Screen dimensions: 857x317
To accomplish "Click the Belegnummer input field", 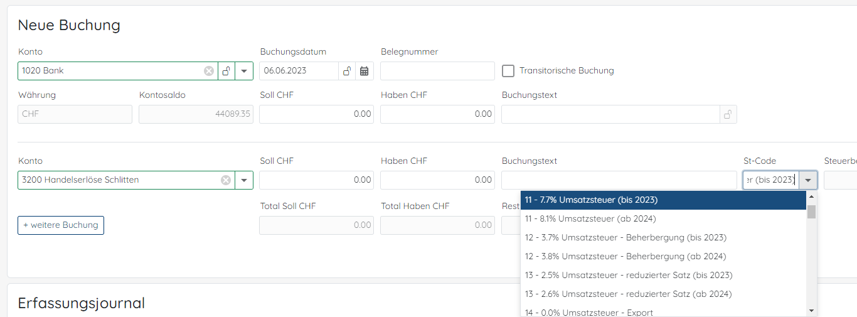I will coord(437,71).
